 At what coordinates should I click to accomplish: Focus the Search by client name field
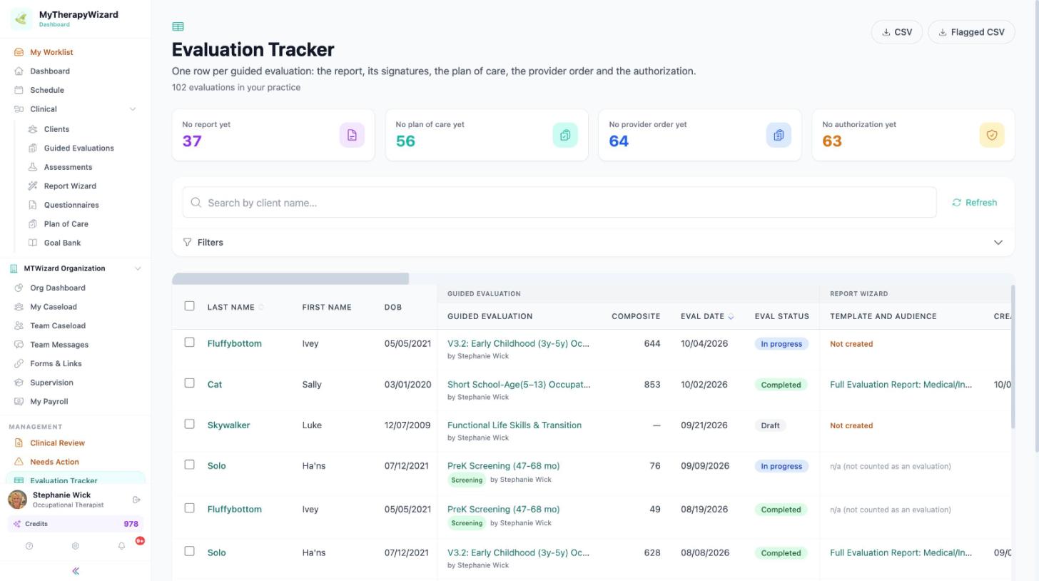point(559,203)
